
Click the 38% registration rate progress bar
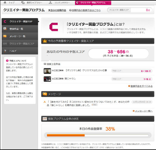(x=98, y=135)
